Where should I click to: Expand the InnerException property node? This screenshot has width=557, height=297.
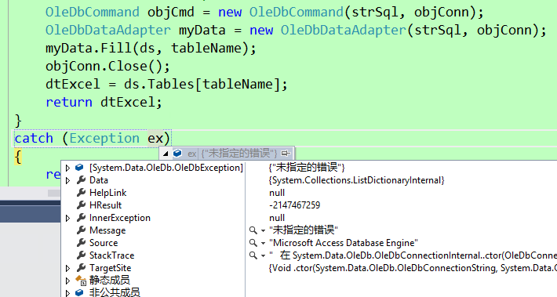[x=67, y=218]
